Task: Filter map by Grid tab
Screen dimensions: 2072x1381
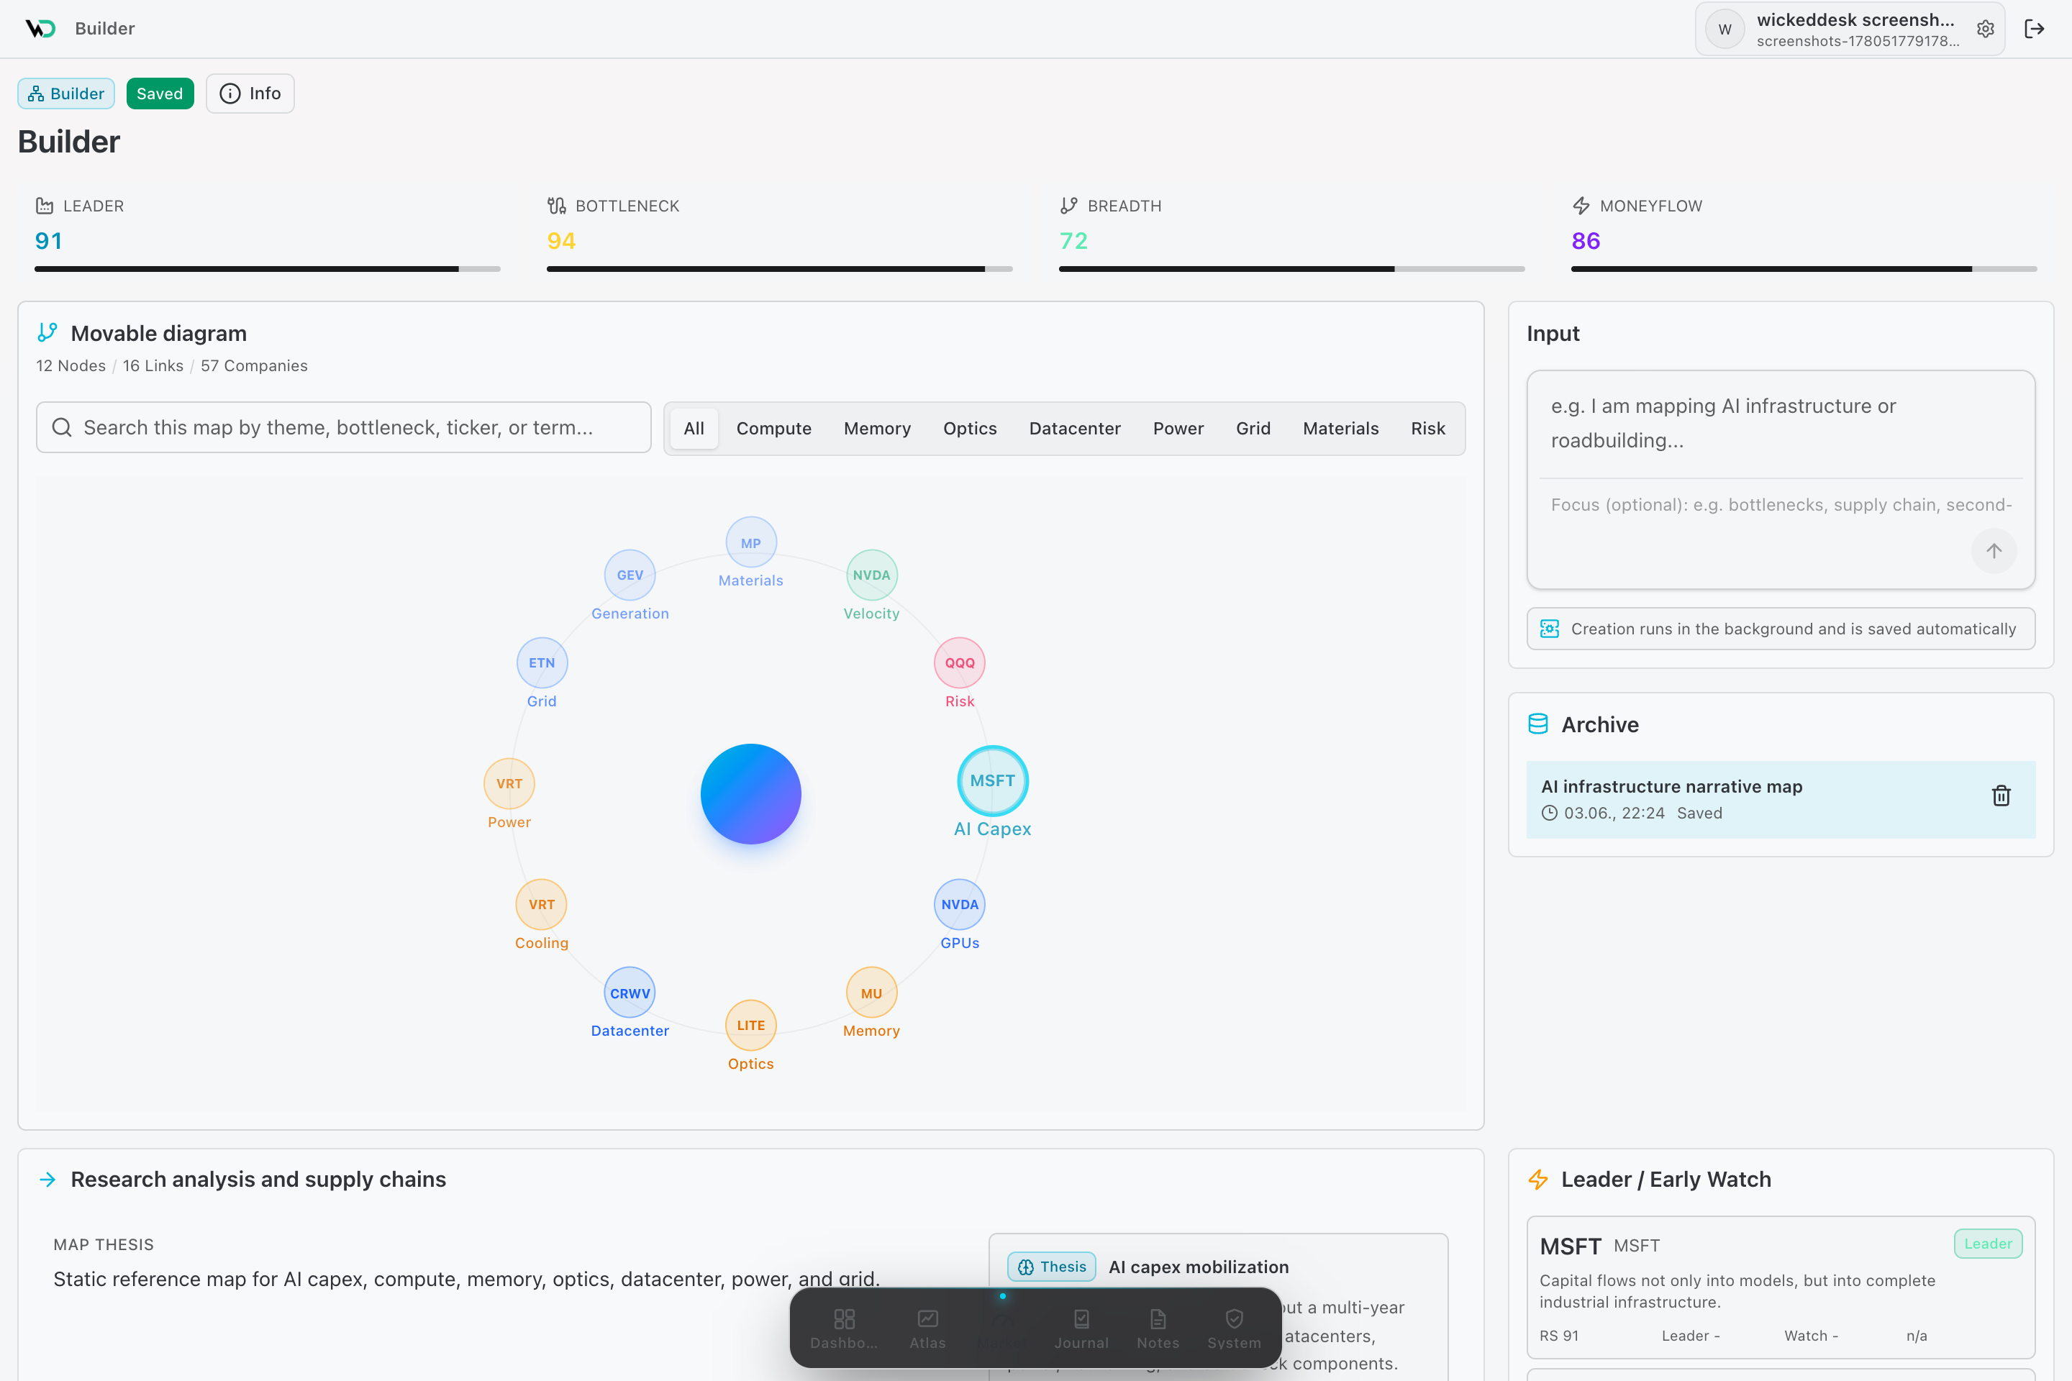Action: coord(1253,428)
